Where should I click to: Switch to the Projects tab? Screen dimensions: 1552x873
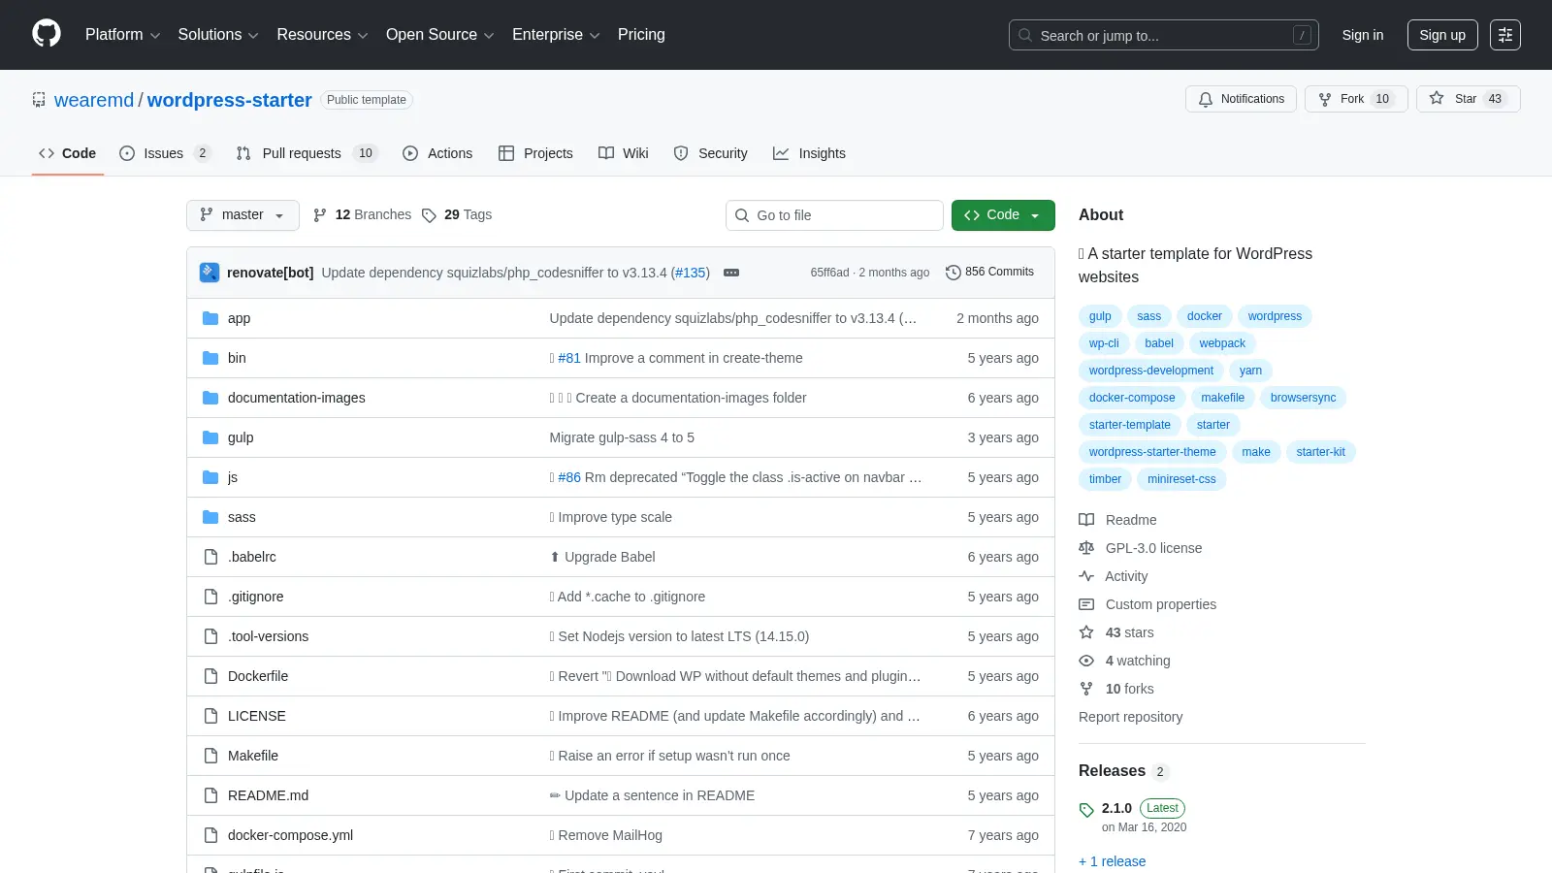pyautogui.click(x=535, y=153)
